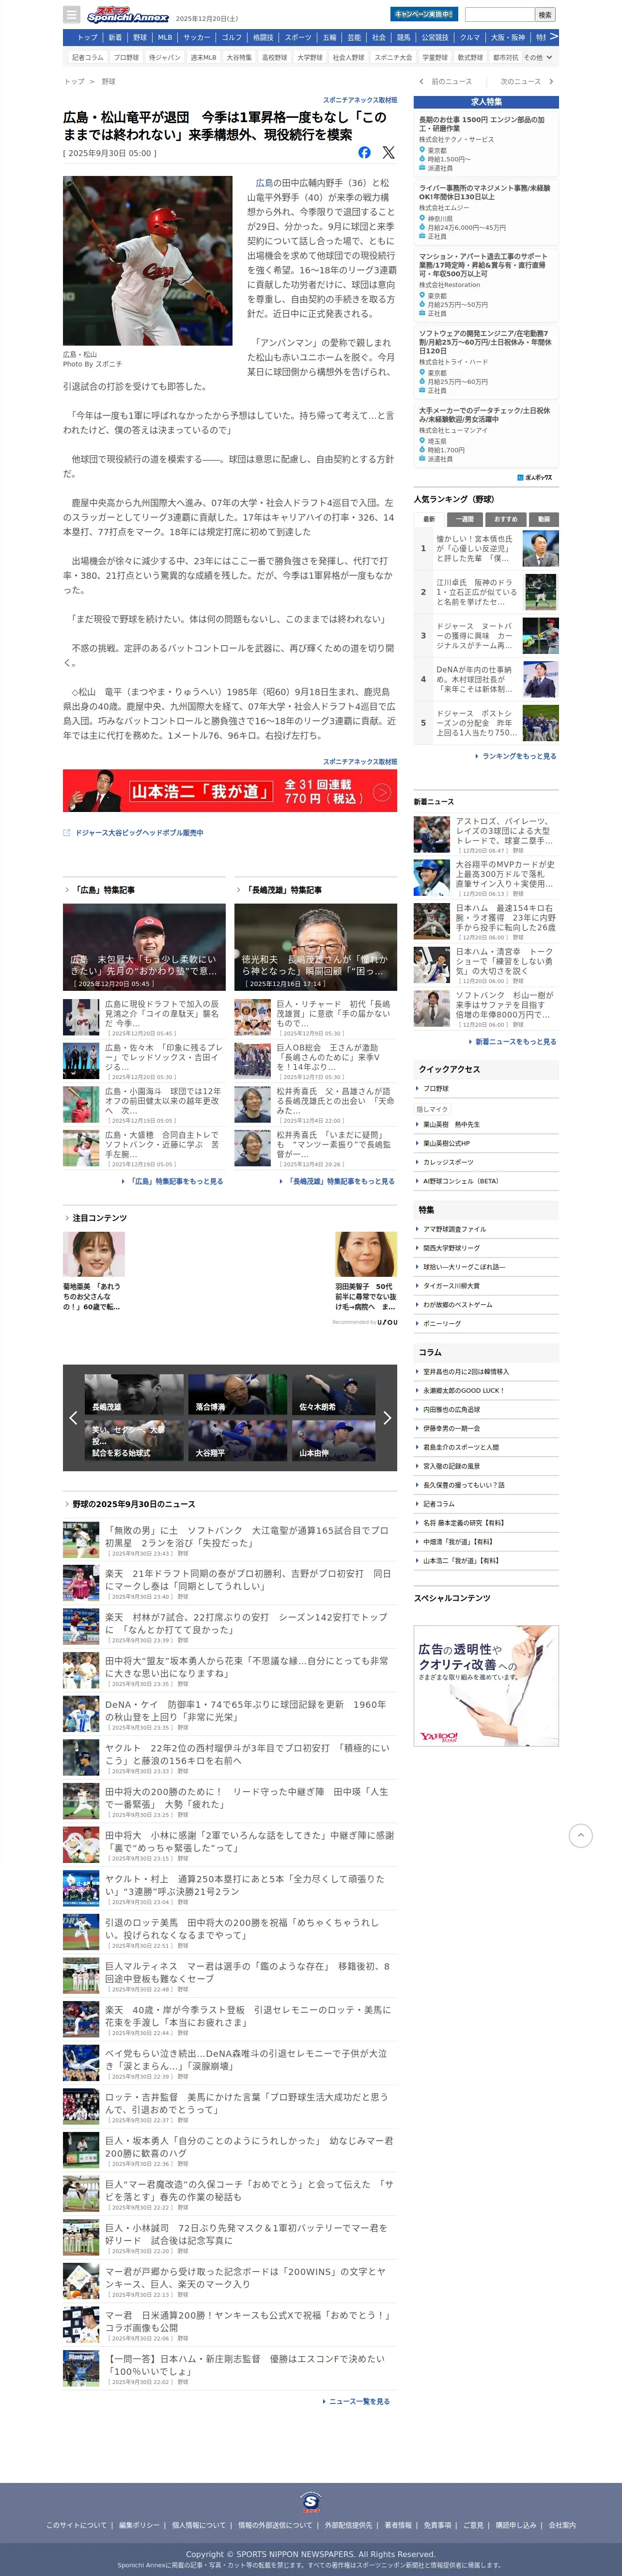The image size is (622, 2576).
Task: Go to next news (次のニュース)
Action: tap(526, 81)
